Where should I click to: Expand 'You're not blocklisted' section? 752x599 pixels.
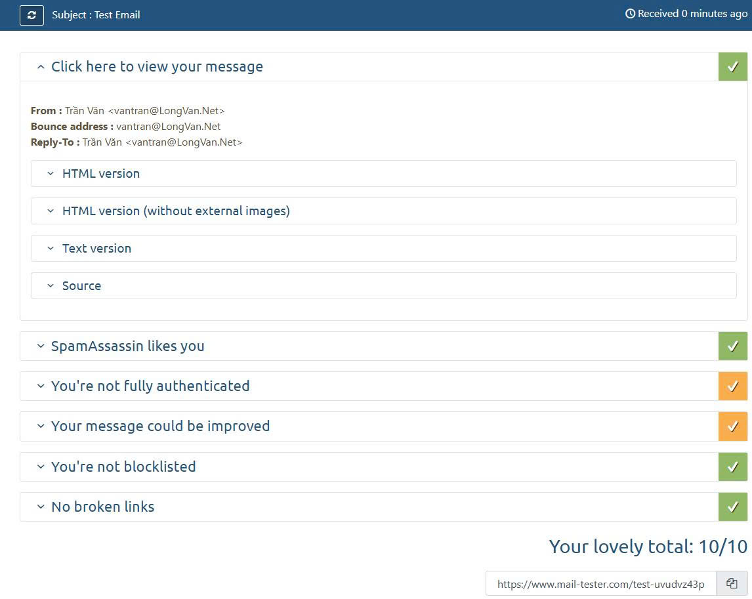coord(123,467)
